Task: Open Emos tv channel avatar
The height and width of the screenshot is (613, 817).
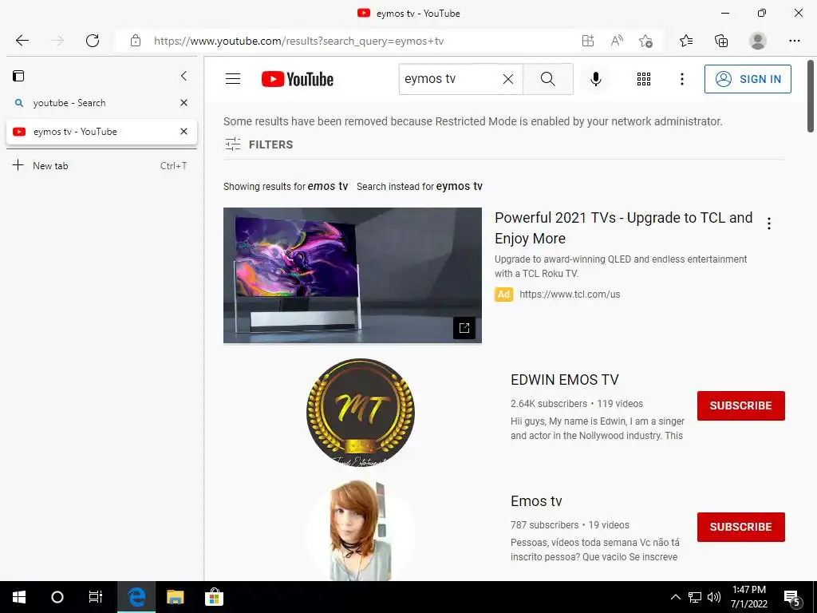Action: point(361,531)
